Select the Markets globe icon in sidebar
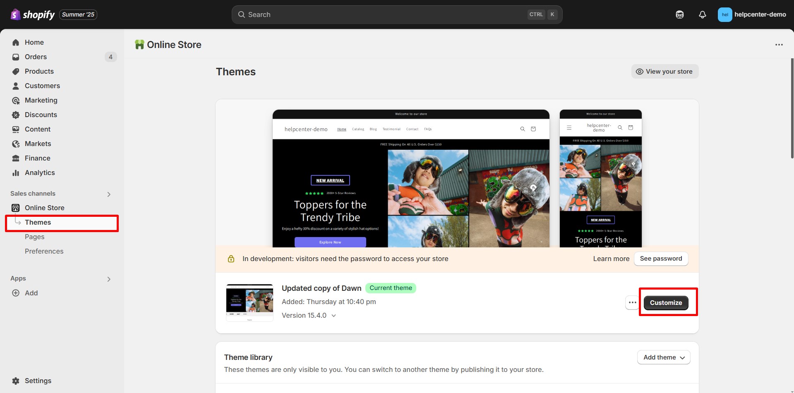This screenshot has width=794, height=393. point(15,144)
